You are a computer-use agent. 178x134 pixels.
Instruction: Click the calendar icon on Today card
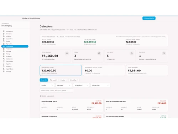tap(99, 53)
